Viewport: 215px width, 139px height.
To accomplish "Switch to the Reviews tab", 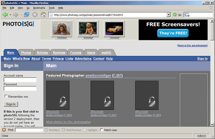I will (x=59, y=53).
